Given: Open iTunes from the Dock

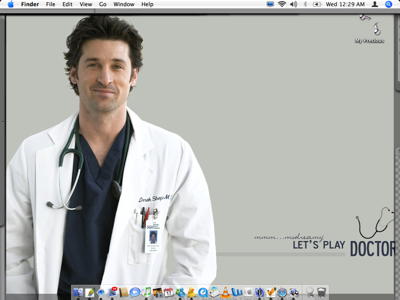Looking at the screenshot, I should tap(146, 292).
